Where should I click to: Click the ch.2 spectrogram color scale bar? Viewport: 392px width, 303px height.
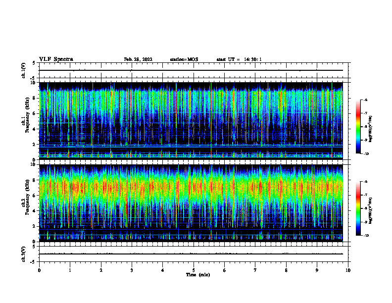(x=358, y=208)
